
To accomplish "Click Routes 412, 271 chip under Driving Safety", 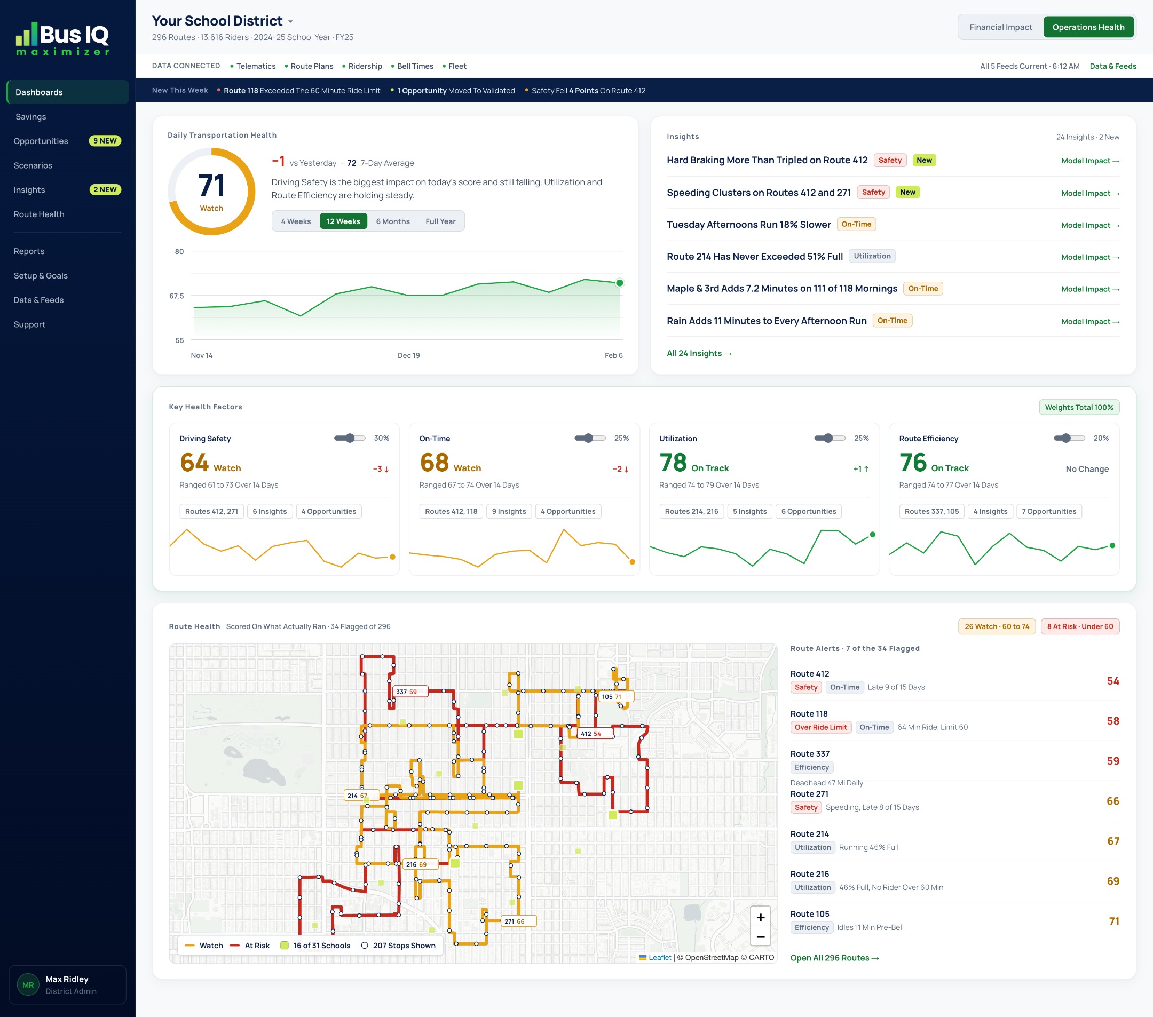I will [211, 511].
